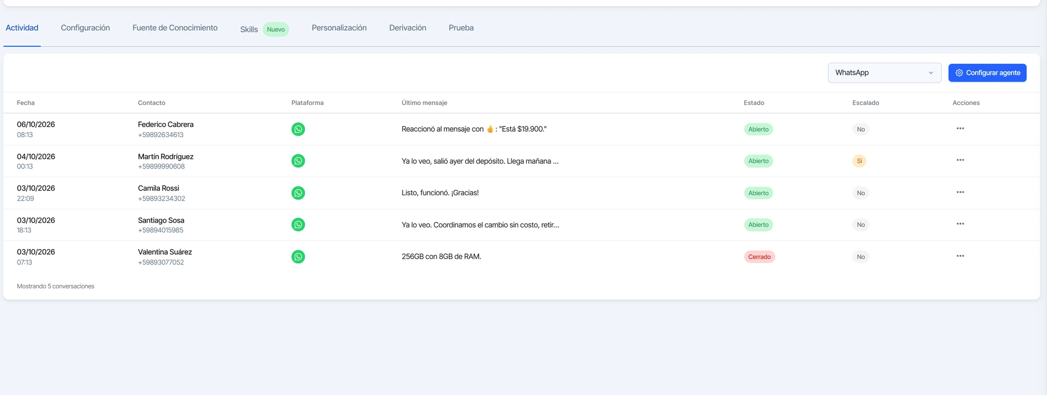This screenshot has width=1047, height=395.
Task: Click Abierto status of Martín Rodríguez
Action: pyautogui.click(x=759, y=161)
